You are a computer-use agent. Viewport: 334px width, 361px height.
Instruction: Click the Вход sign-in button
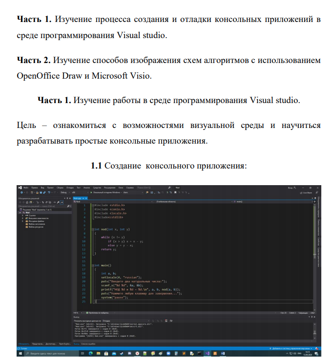(x=292, y=188)
